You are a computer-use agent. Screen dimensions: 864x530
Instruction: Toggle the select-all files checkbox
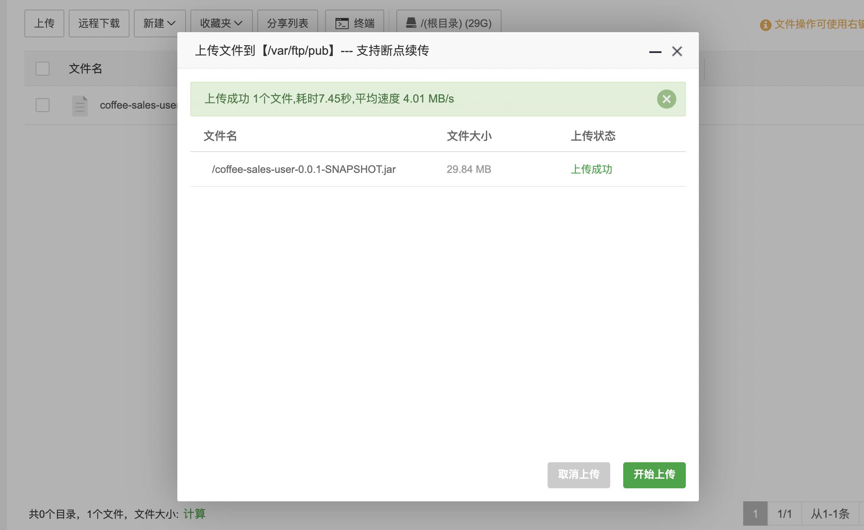coord(43,69)
